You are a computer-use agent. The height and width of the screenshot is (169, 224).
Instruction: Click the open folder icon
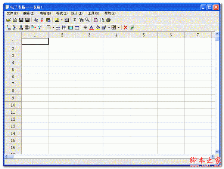click(x=9, y=20)
